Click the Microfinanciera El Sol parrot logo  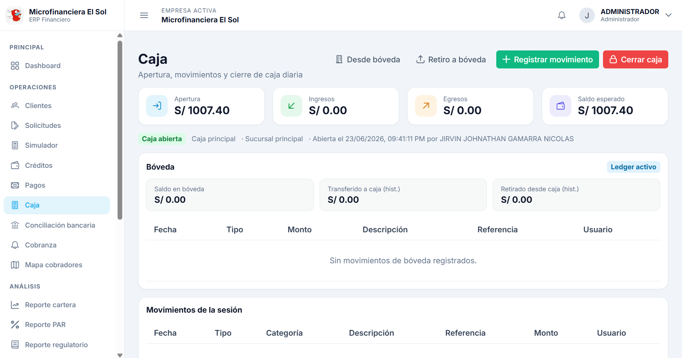pyautogui.click(x=15, y=15)
